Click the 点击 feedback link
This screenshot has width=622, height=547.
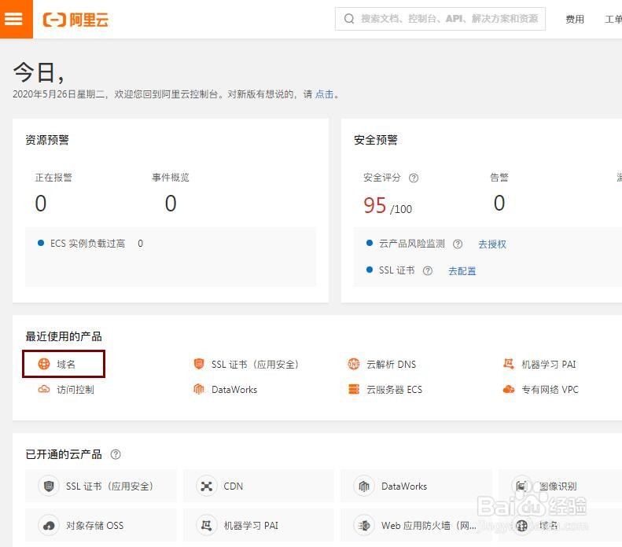click(324, 94)
